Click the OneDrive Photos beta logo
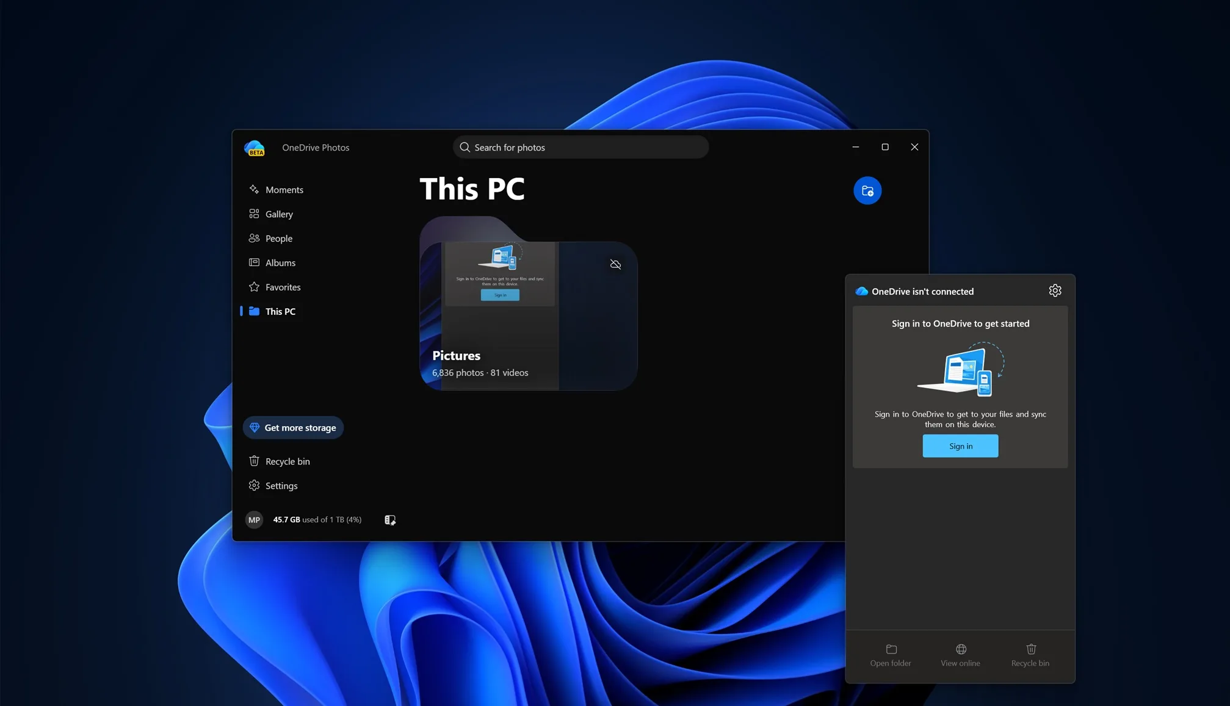 (x=255, y=148)
